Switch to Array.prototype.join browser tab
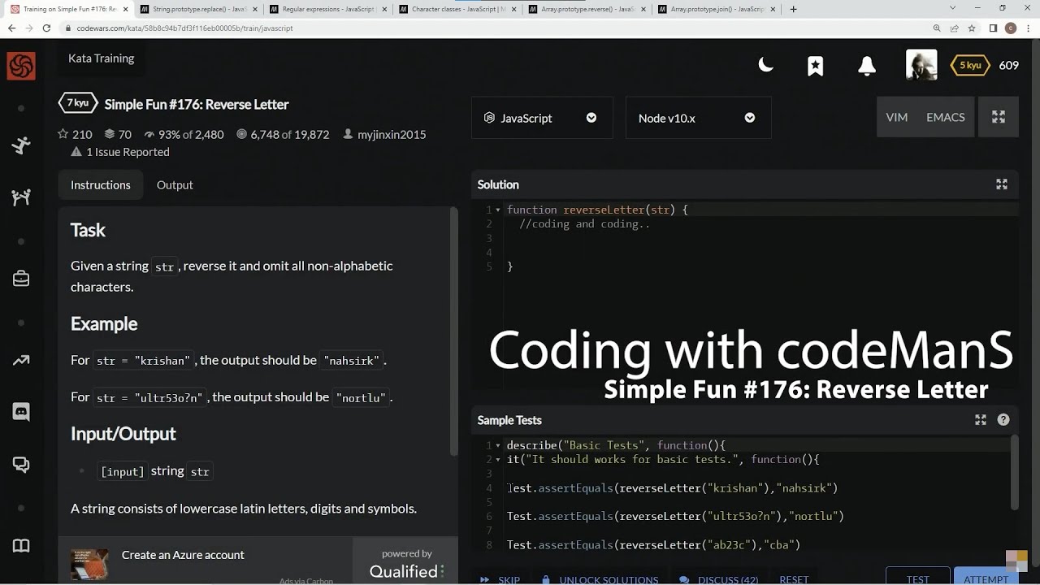 click(717, 9)
